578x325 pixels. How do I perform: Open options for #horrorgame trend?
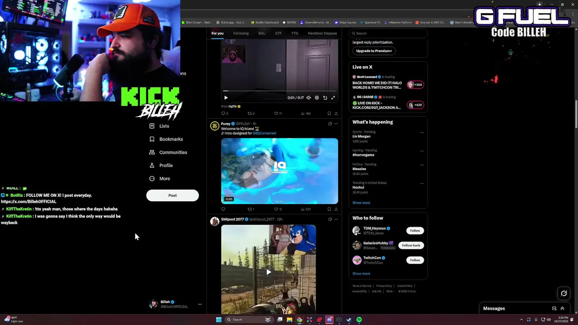(x=422, y=151)
